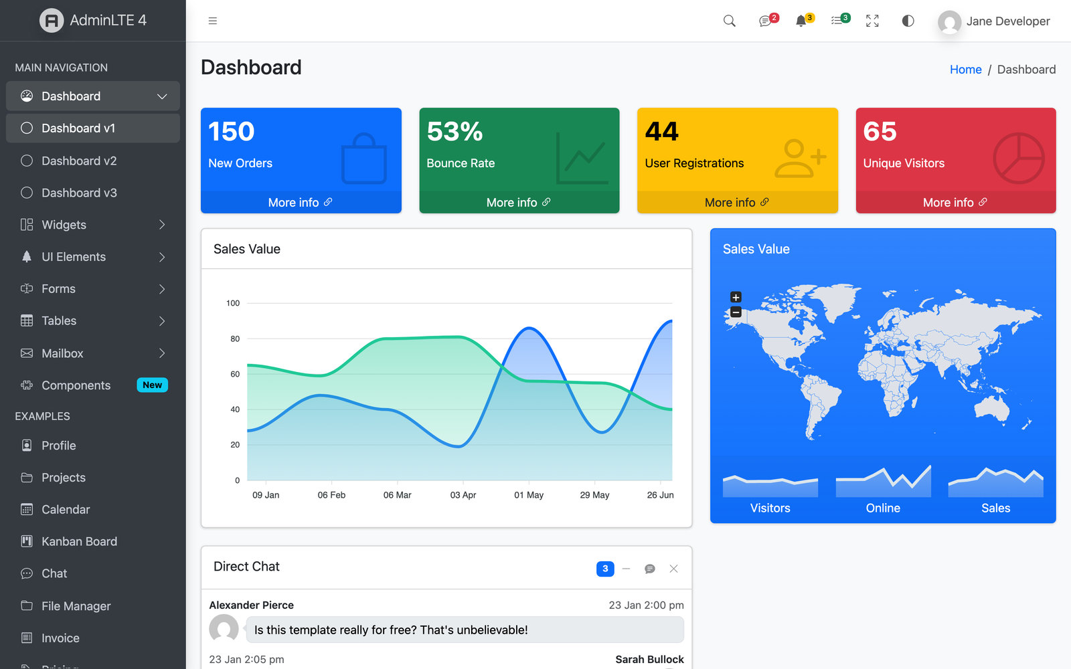Open More info on User Registrations card
The image size is (1071, 669).
(737, 202)
